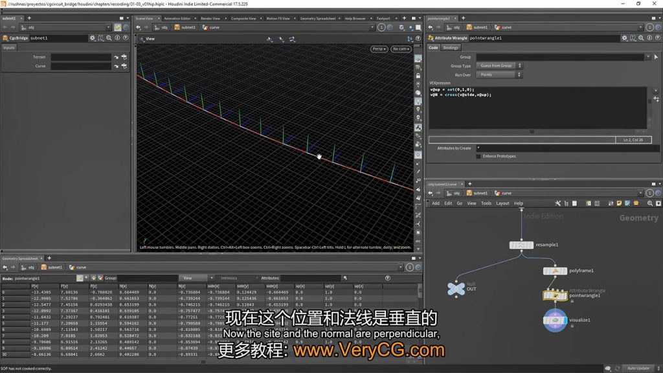Toggle display flag on visualize1 node
Viewport: 663px width, 373px height.
[x=565, y=321]
